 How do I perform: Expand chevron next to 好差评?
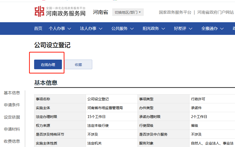(x=191, y=29)
